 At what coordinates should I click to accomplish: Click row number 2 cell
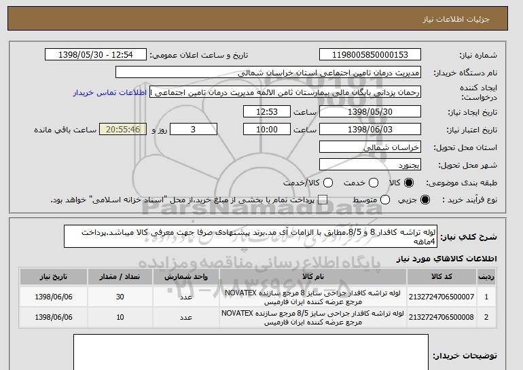(486, 317)
